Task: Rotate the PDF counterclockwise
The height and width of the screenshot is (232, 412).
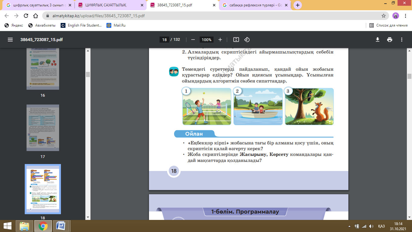Action: click(247, 40)
